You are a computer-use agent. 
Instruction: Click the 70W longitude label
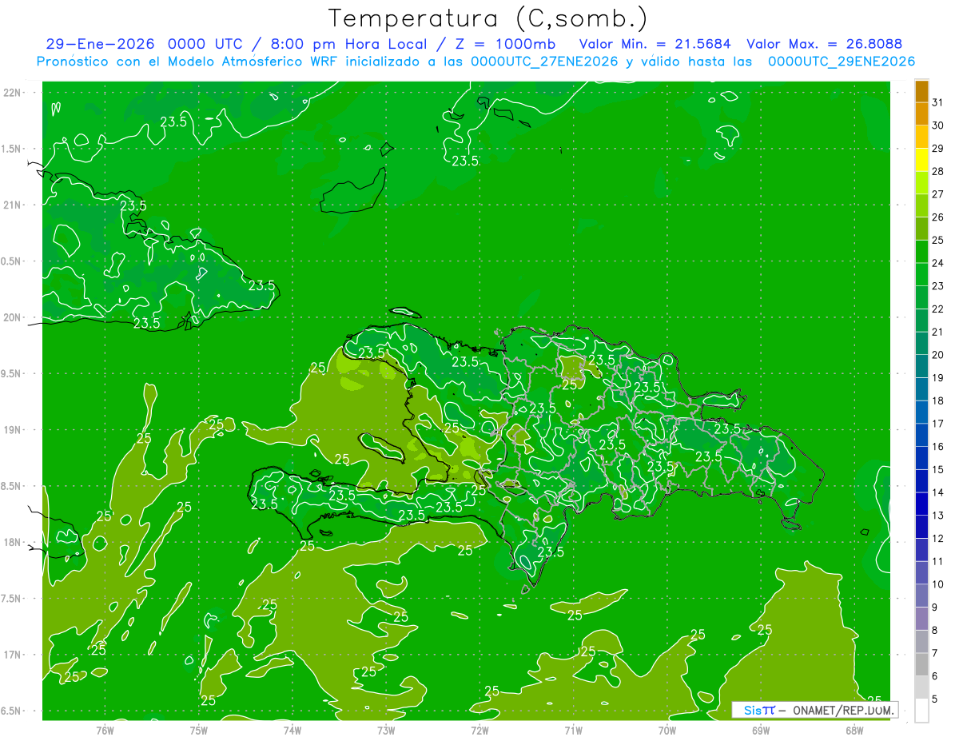point(667,730)
